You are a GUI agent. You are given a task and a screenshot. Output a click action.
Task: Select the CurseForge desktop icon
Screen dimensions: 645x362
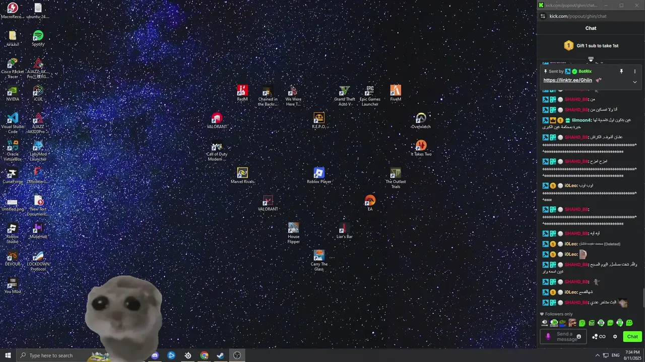[x=13, y=176]
